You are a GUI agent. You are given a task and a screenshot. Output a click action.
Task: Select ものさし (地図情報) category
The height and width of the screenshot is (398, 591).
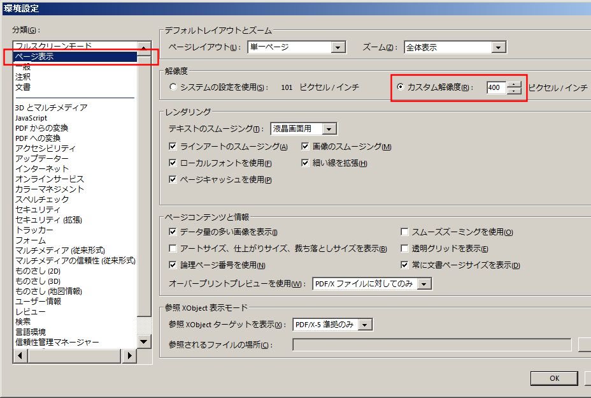coord(48,291)
